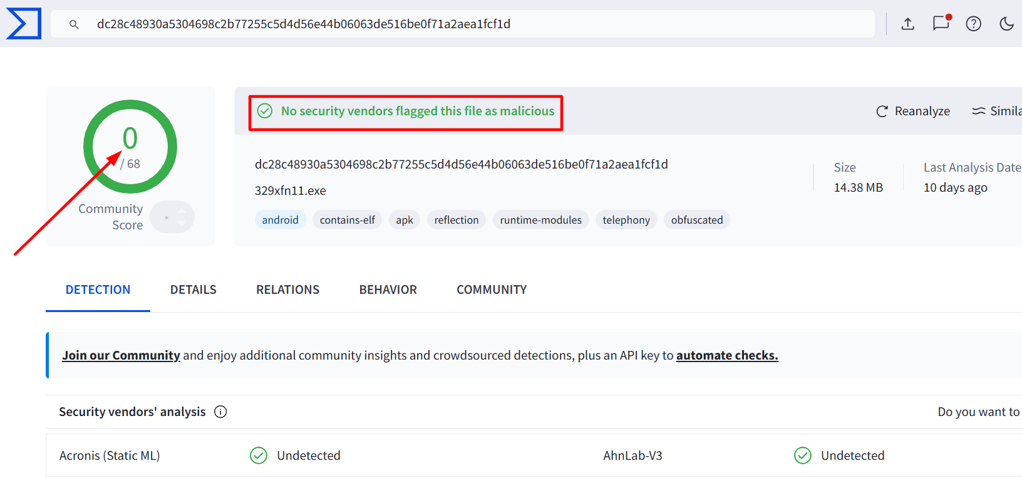This screenshot has width=1022, height=478.
Task: Click the green check icon in status banner
Action: [265, 111]
